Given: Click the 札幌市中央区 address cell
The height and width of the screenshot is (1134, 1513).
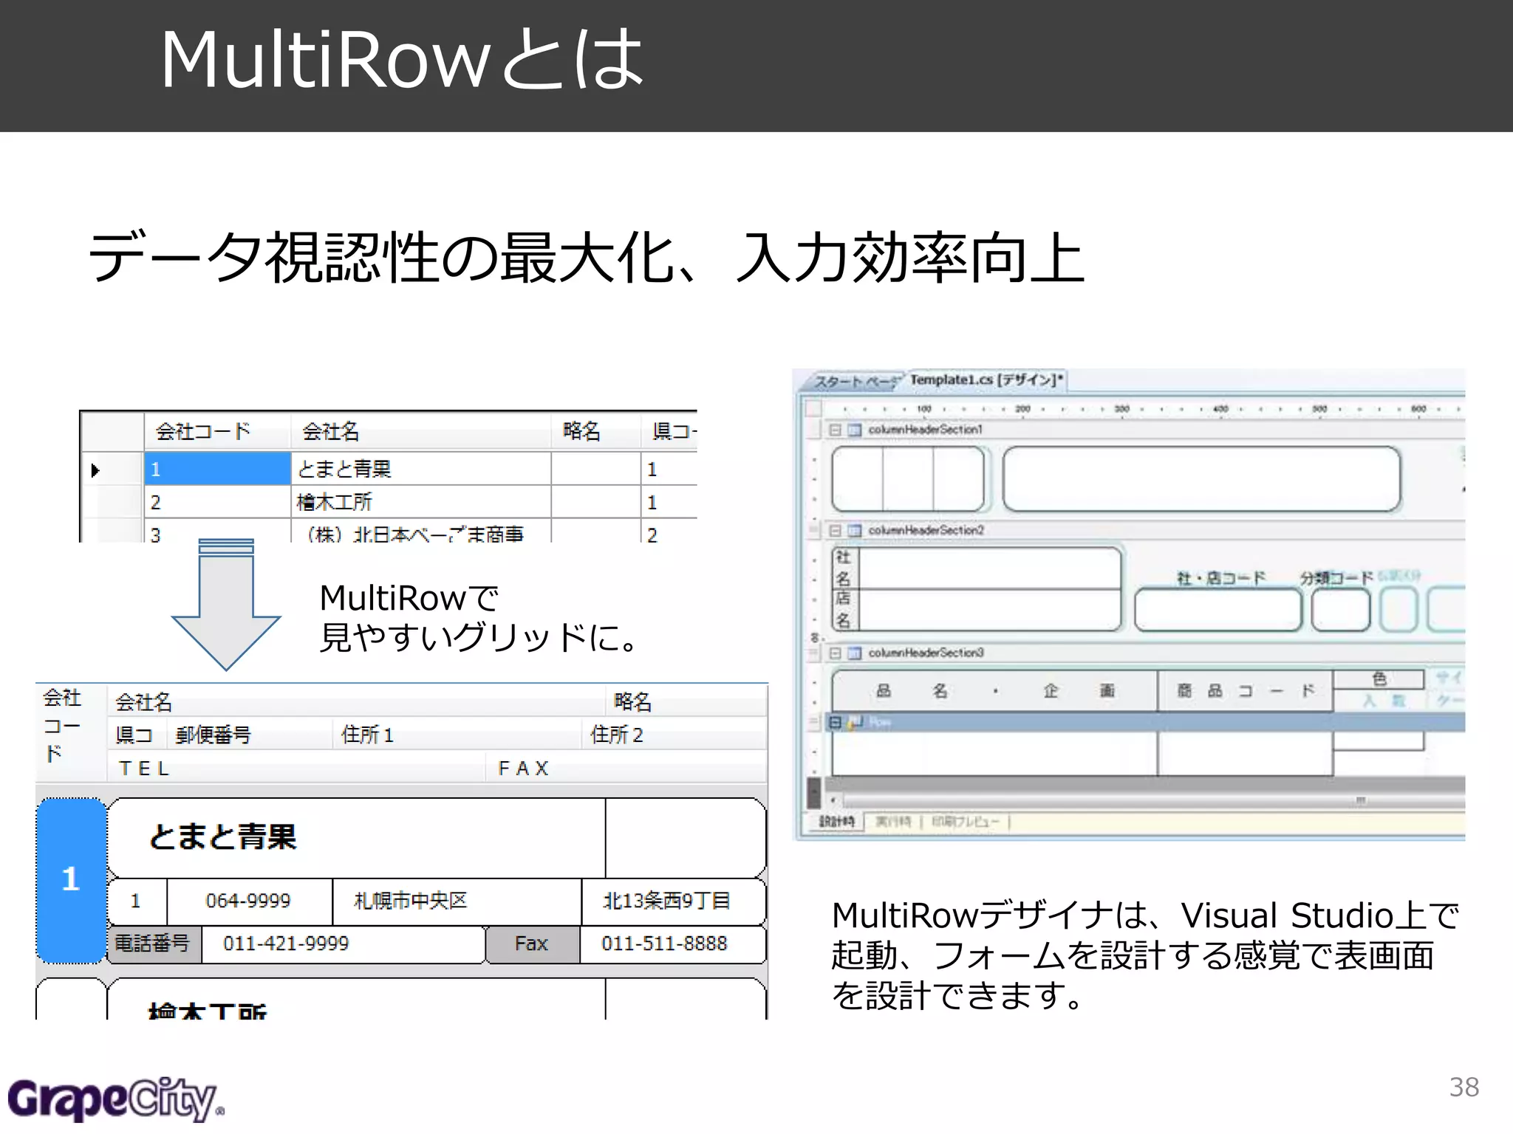Looking at the screenshot, I should point(457,901).
